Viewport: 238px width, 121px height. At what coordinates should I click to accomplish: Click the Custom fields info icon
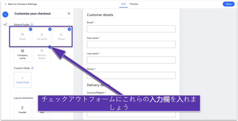pos(32,68)
